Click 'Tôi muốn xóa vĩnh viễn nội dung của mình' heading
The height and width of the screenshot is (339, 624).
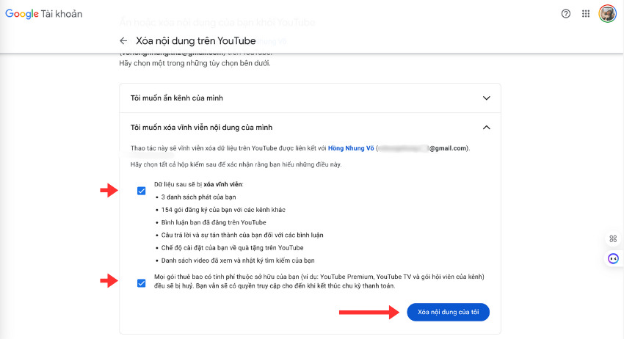tap(201, 128)
